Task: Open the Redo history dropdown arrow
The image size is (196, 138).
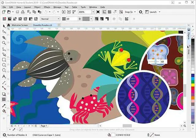Action: tap(58, 12)
